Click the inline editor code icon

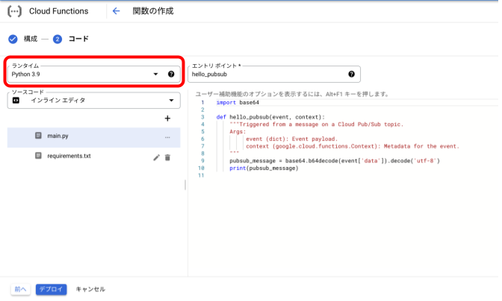[16, 101]
